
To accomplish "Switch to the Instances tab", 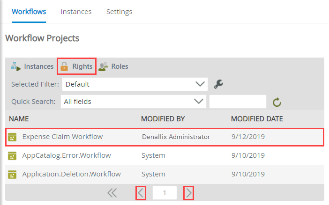I will point(76,12).
